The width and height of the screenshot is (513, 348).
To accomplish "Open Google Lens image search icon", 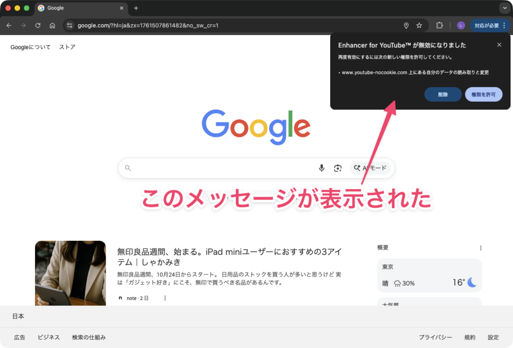I will click(338, 168).
